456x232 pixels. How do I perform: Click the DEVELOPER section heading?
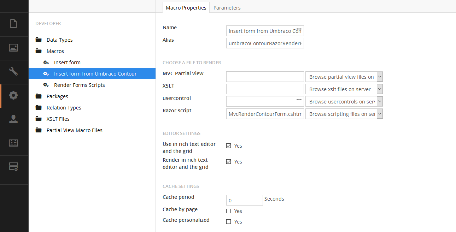(48, 24)
